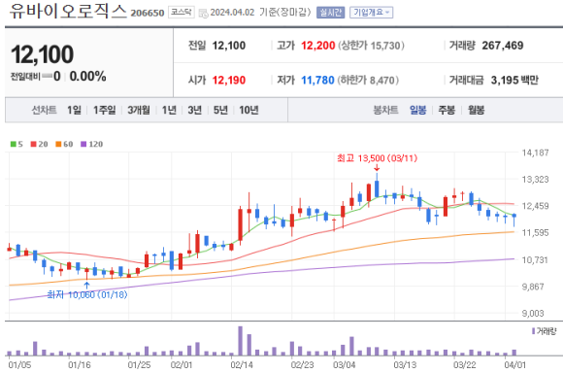Switch to 일봉 candlestick chart
The width and height of the screenshot is (563, 373).
pos(418,110)
